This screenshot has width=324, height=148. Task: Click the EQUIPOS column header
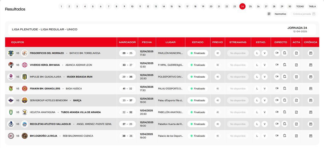pyautogui.click(x=18, y=42)
